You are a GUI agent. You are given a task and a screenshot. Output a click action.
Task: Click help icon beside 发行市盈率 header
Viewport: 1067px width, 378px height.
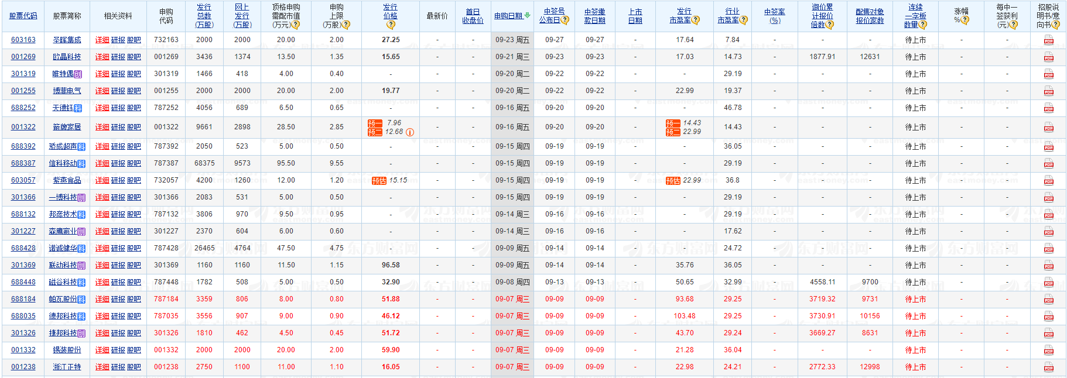click(696, 20)
